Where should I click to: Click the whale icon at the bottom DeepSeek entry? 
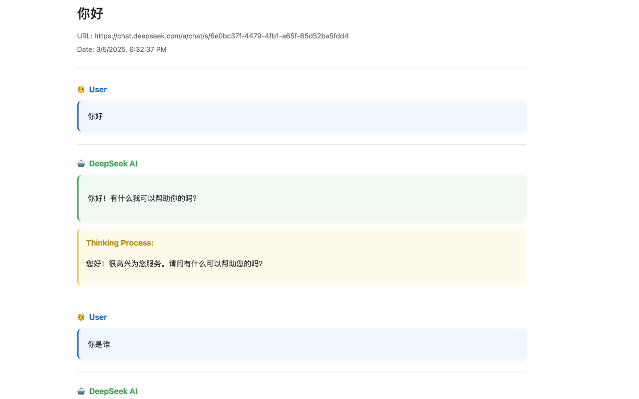click(80, 391)
